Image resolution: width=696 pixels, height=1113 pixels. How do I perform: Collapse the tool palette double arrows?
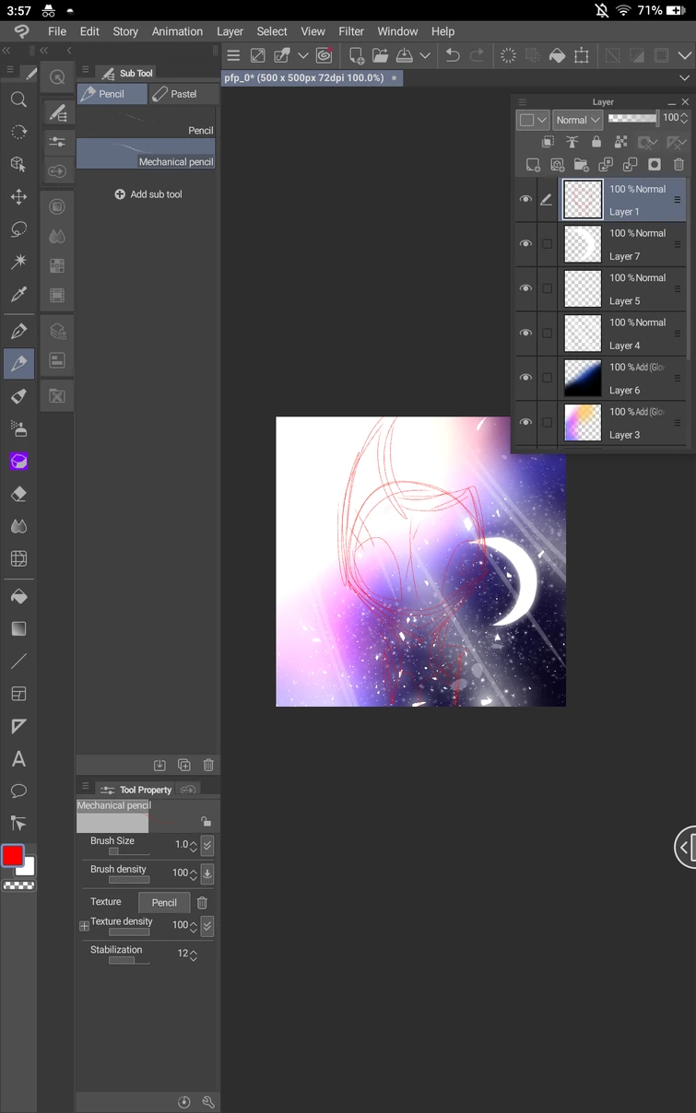point(6,51)
